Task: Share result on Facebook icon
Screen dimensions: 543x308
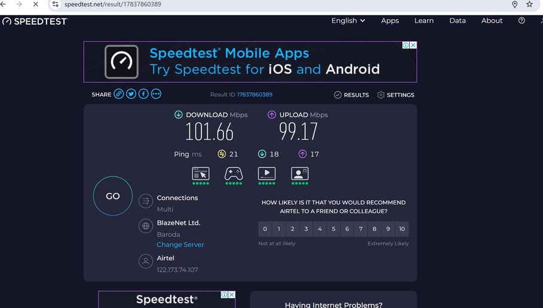Action: point(143,94)
